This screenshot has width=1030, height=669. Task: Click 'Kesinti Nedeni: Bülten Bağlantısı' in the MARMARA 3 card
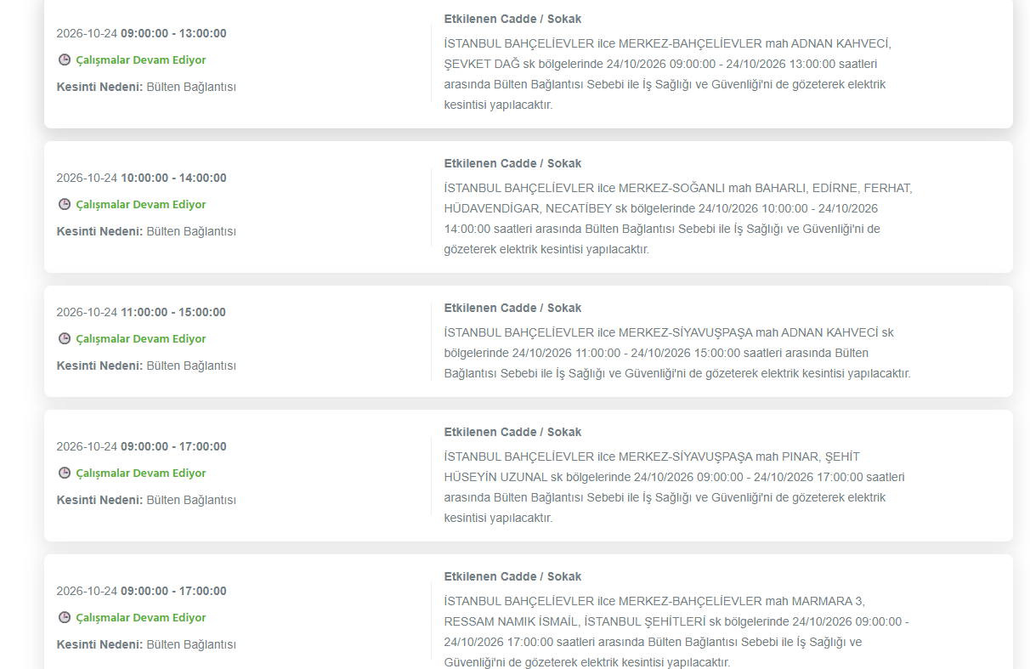[x=146, y=644]
